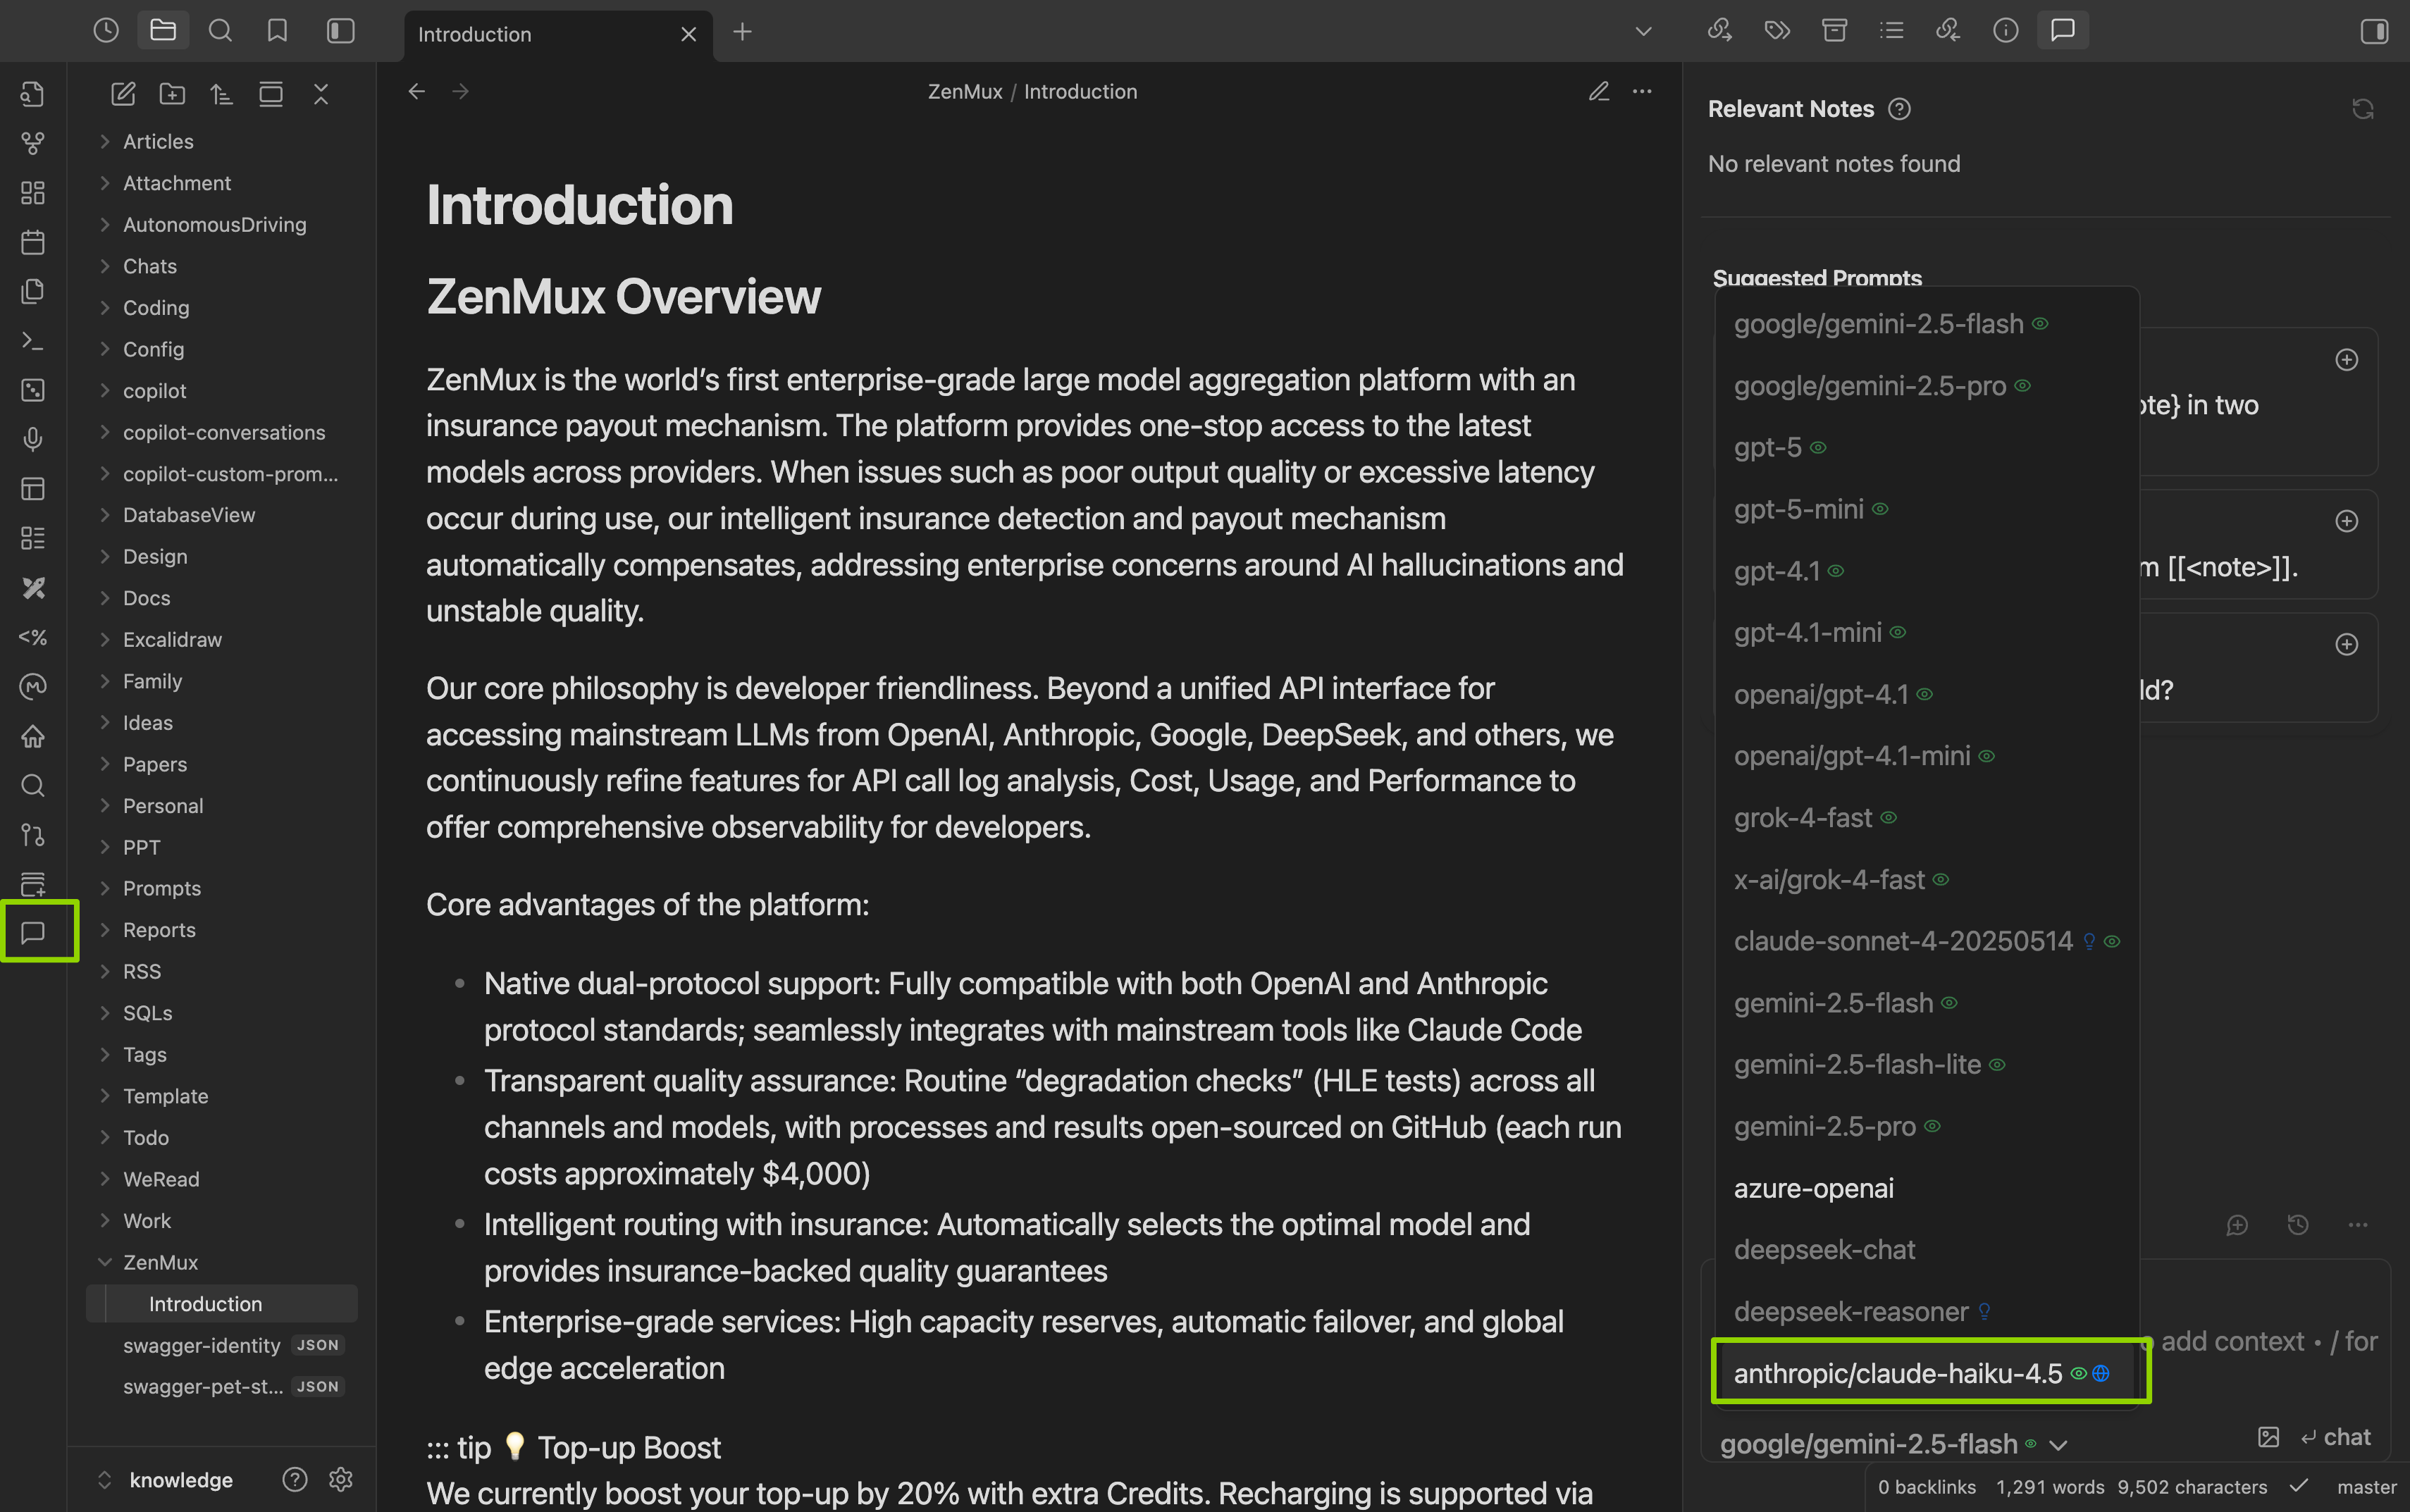Open the daily note calendar icon
This screenshot has height=1512, width=2410.
coord(33,242)
